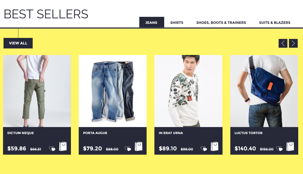Open the Luctus Tortor blue bag image

(x=264, y=91)
